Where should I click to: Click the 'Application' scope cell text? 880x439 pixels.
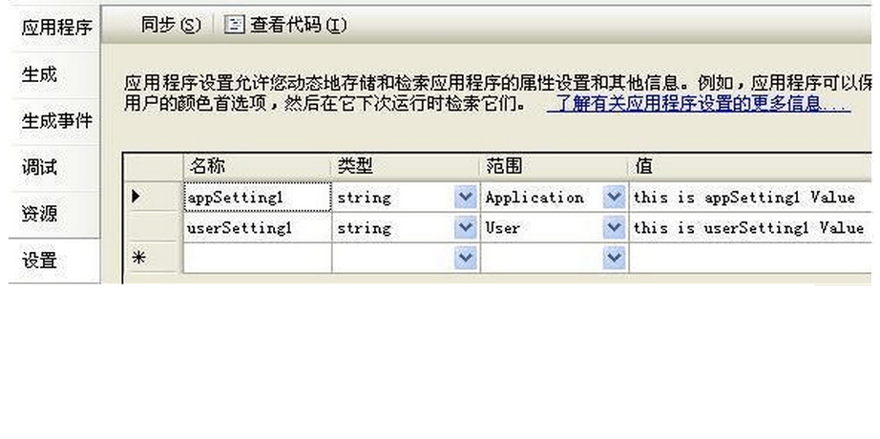tap(534, 198)
